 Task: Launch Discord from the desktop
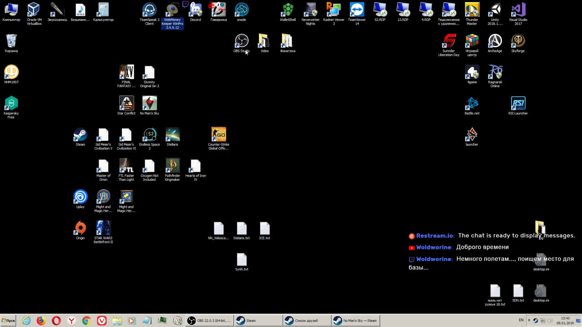196,10
